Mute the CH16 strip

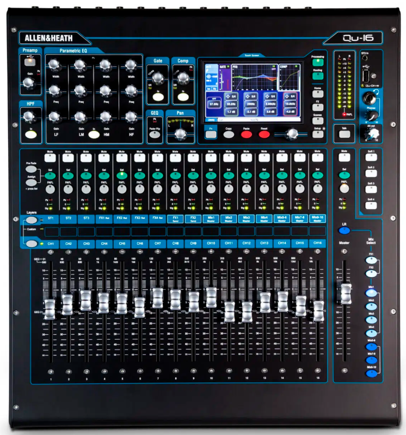pyautogui.click(x=317, y=158)
